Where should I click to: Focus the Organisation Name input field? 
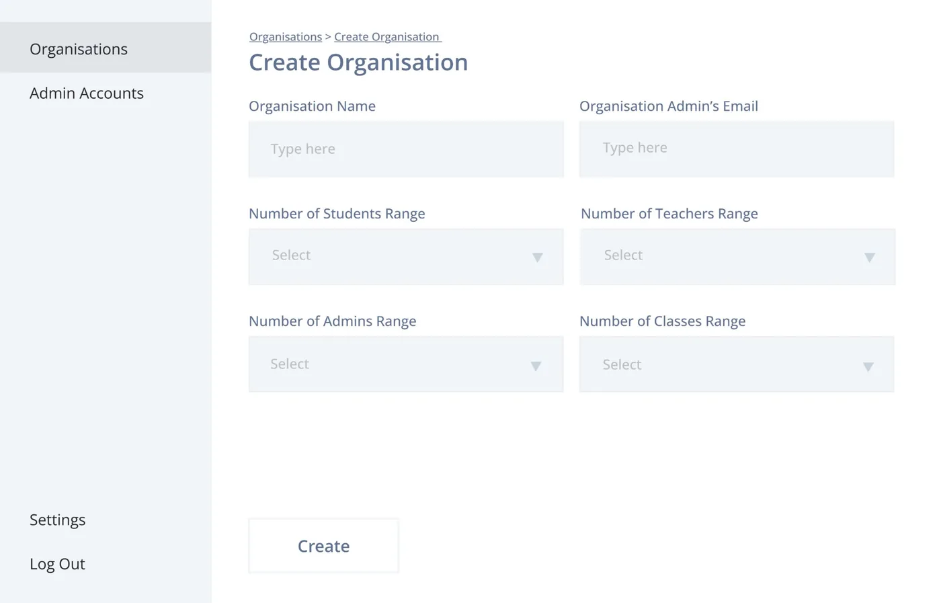click(x=406, y=149)
